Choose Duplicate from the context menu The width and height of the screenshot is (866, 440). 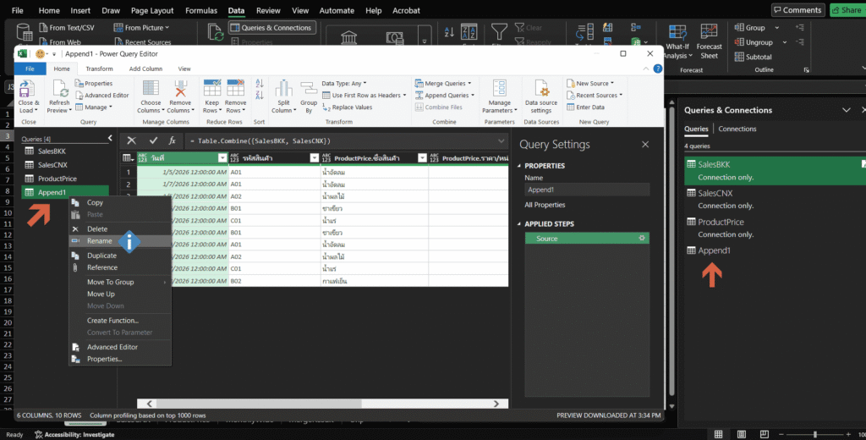(x=120, y=256)
